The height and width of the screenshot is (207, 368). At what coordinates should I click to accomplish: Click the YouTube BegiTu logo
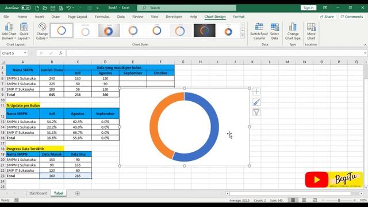[334, 179]
